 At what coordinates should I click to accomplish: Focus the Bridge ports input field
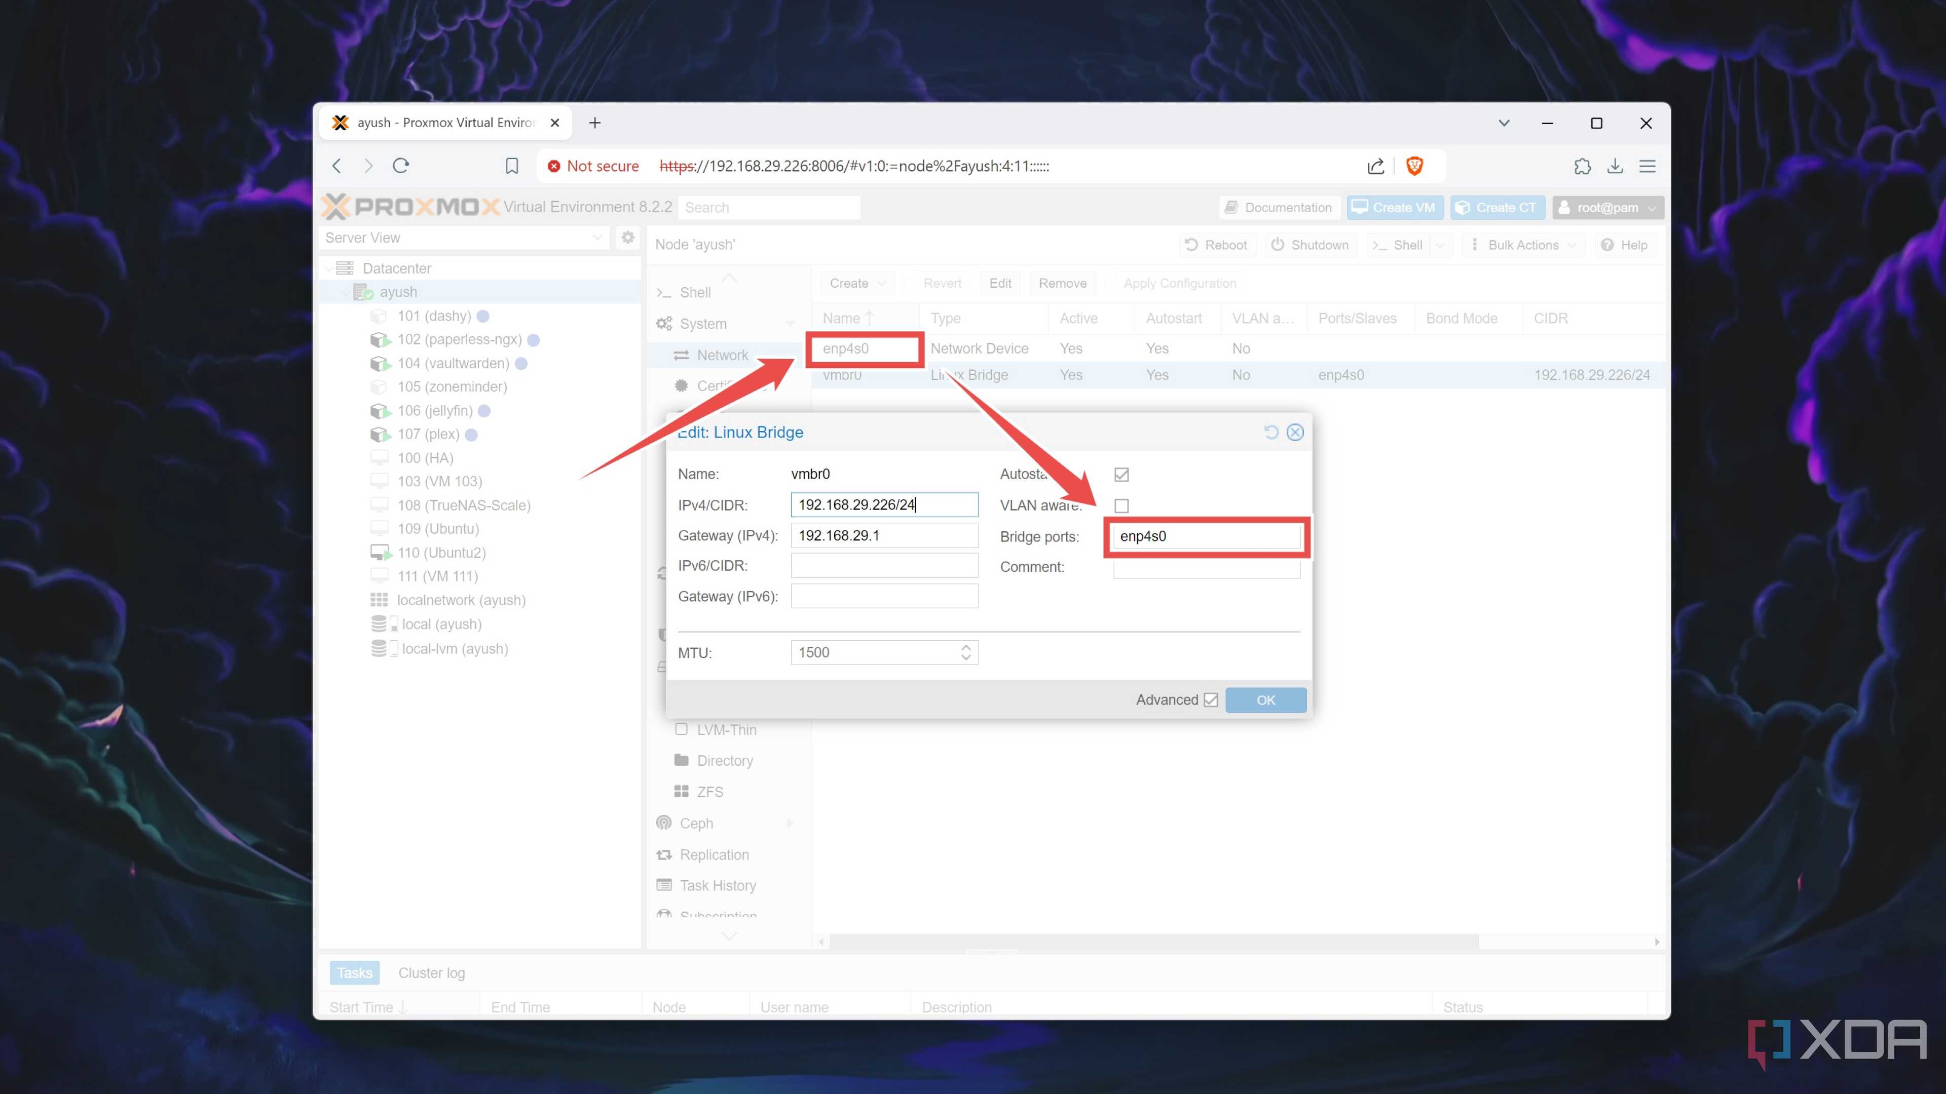pyautogui.click(x=1207, y=536)
